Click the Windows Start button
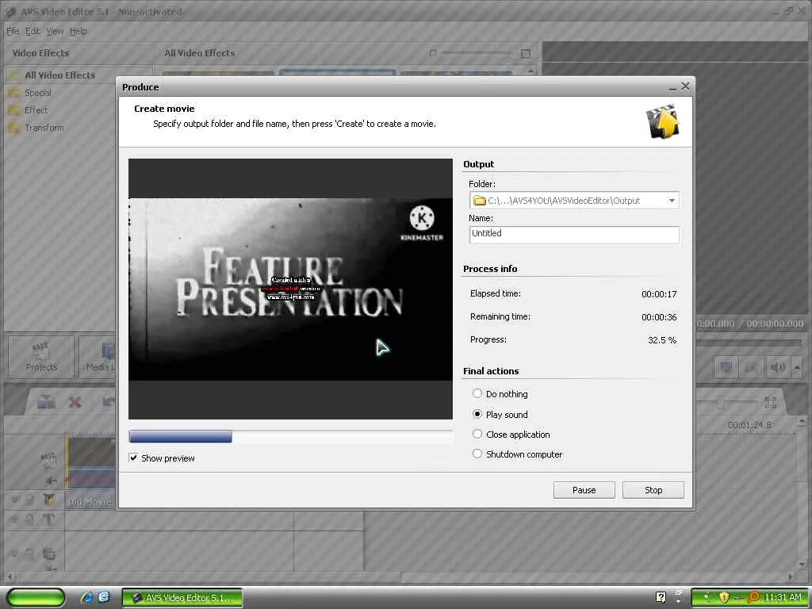Viewport: 812px width, 609px height. pyautogui.click(x=36, y=598)
